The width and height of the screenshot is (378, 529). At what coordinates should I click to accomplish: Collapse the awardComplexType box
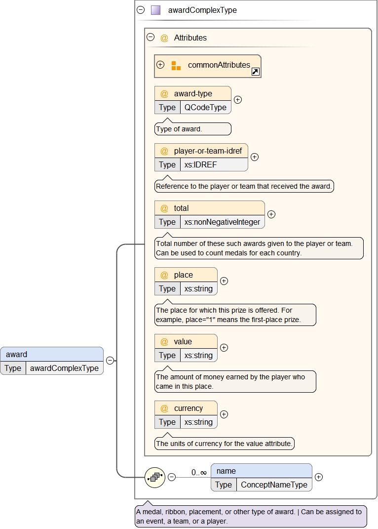pos(141,10)
